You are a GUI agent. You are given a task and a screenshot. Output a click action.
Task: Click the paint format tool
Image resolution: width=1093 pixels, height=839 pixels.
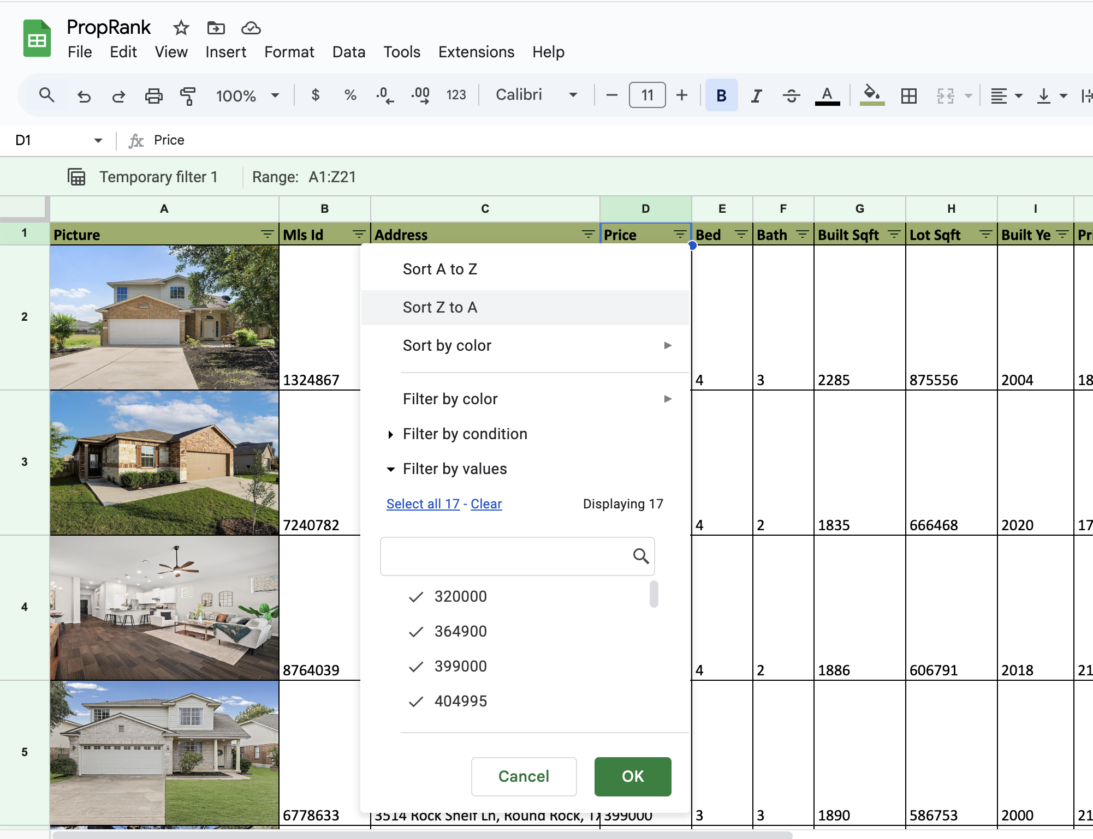click(x=187, y=95)
